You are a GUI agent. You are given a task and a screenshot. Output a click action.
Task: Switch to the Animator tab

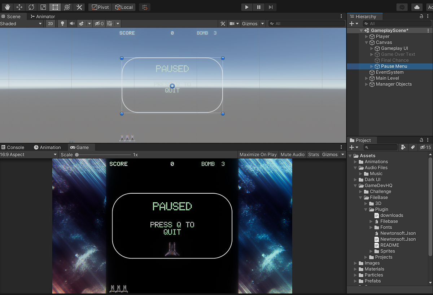coord(43,16)
